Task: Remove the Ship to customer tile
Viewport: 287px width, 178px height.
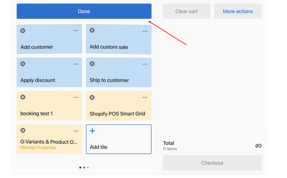Action: (x=92, y=64)
